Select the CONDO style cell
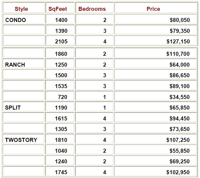 pyautogui.click(x=15, y=20)
